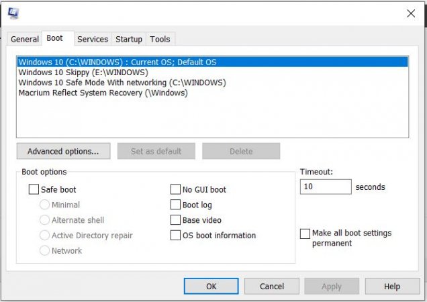The image size is (427, 302).
Task: Switch to the General tab
Action: pos(25,39)
